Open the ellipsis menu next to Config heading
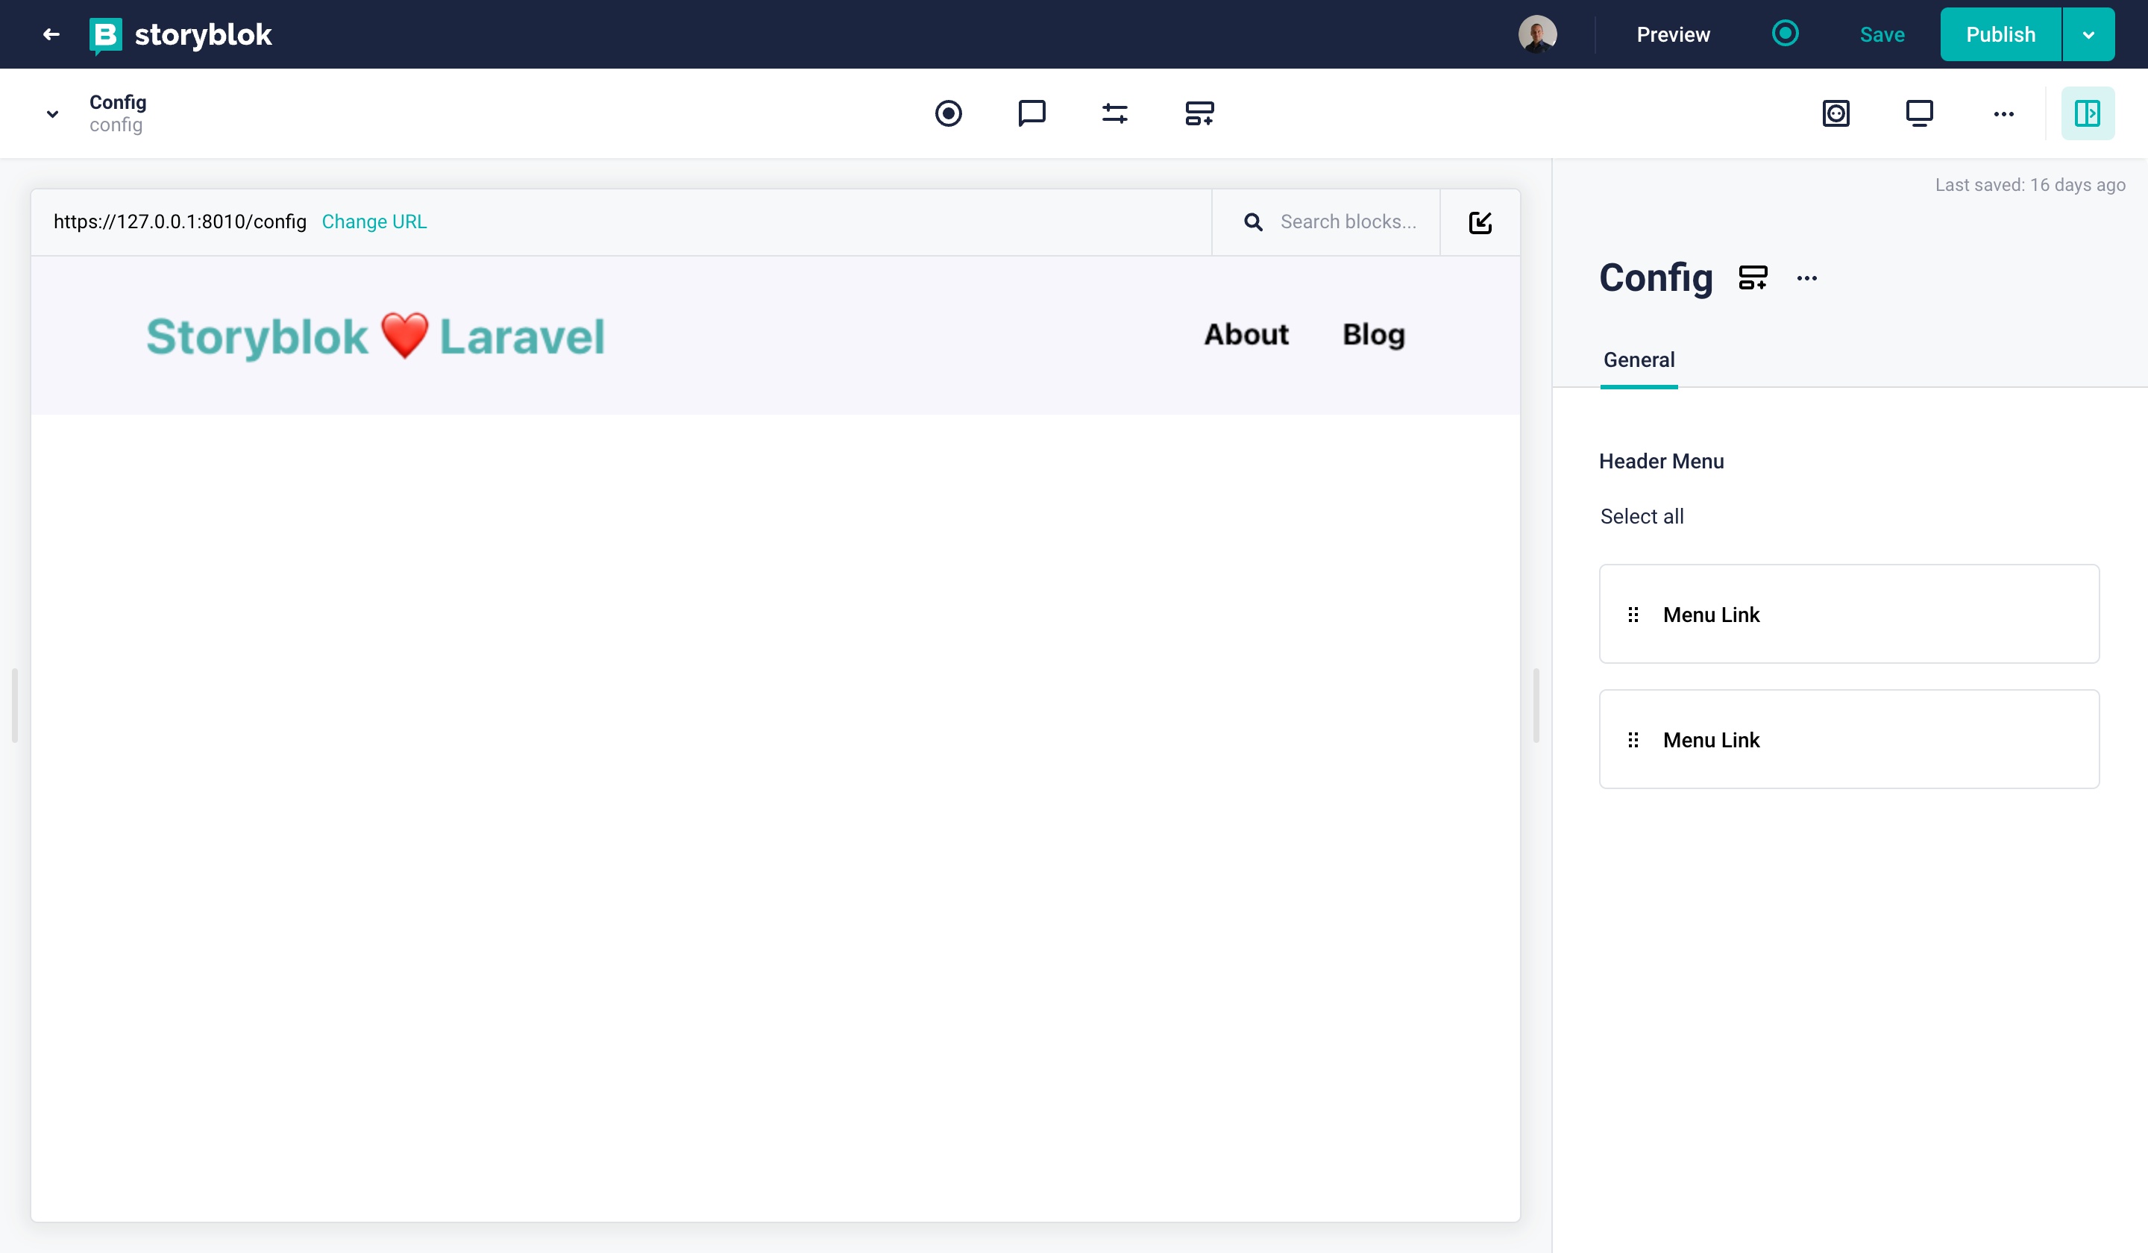This screenshot has width=2148, height=1253. tap(1807, 278)
